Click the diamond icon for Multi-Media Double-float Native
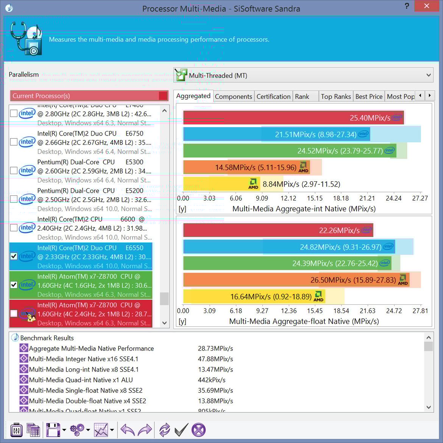443x443 pixels. (x=24, y=400)
